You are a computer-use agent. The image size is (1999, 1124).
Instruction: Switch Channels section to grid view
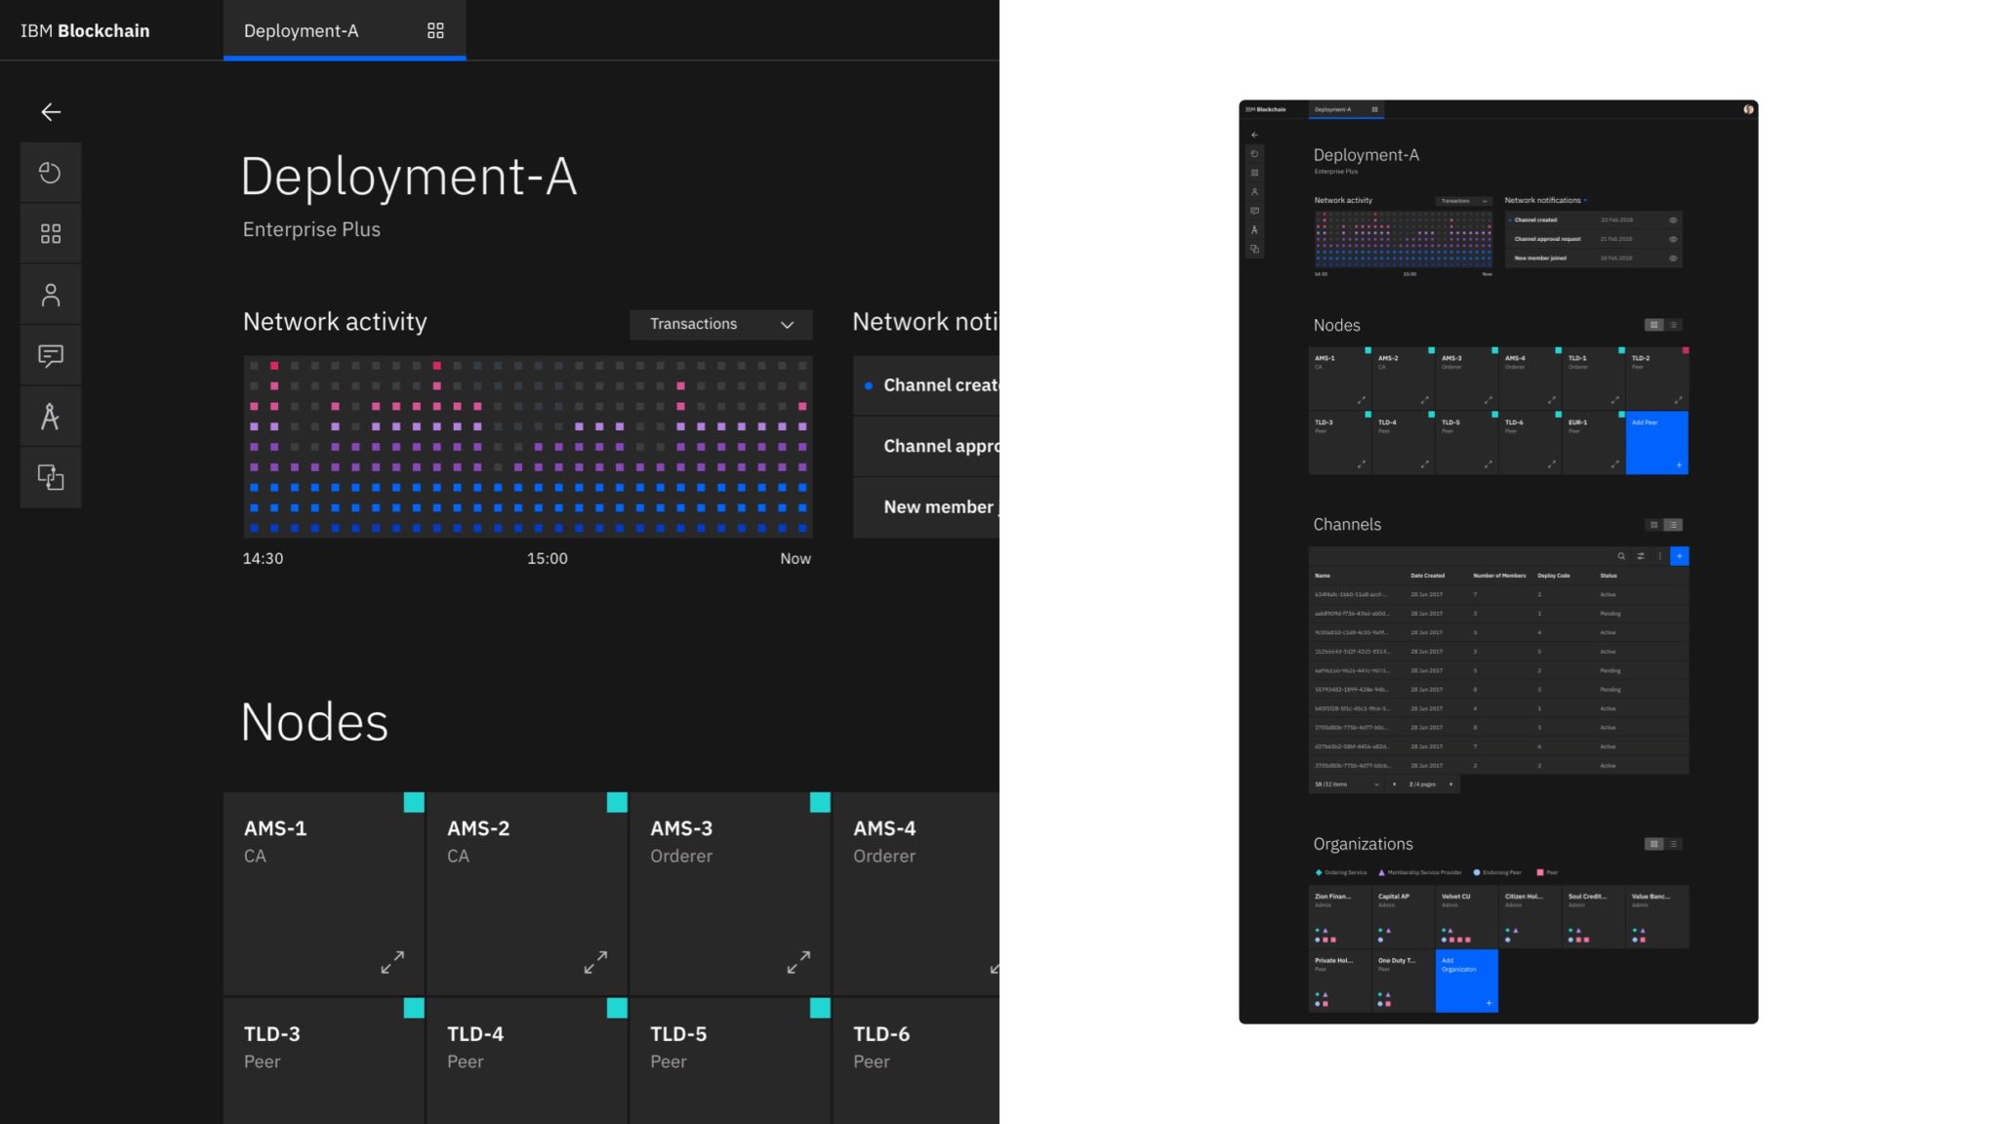1653,525
